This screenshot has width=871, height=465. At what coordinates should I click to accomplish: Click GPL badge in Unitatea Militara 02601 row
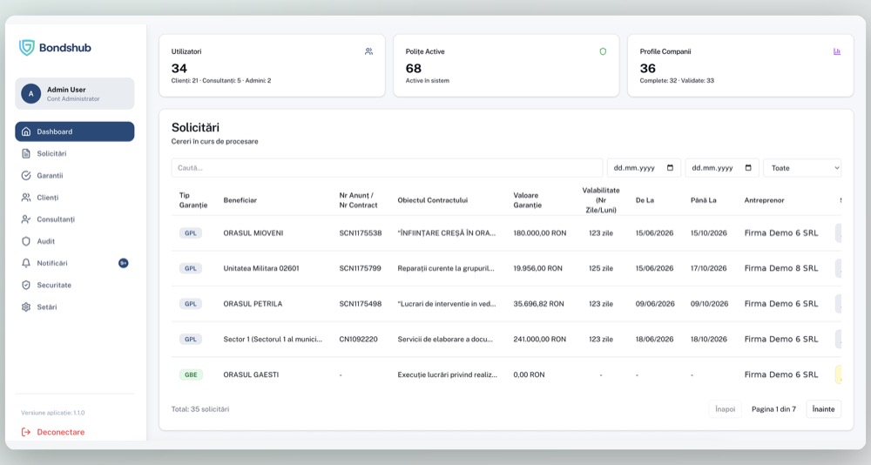click(191, 268)
